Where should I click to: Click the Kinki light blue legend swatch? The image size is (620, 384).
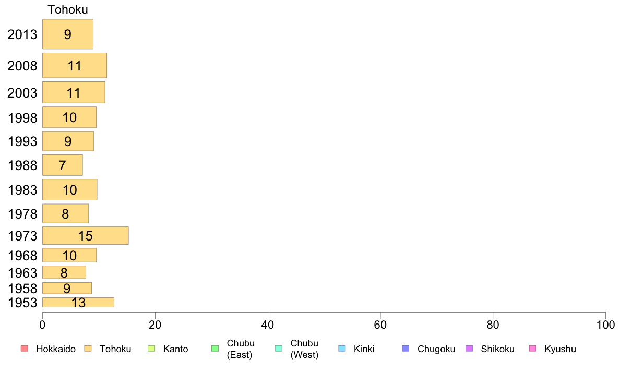tap(342, 349)
